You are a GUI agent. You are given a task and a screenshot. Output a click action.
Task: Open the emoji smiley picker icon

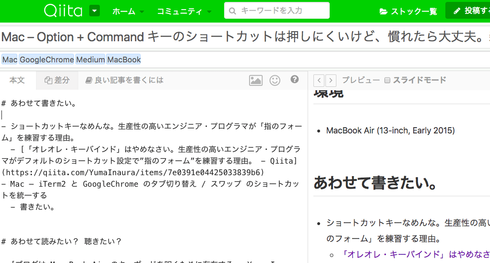coord(275,80)
